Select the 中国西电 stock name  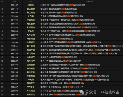(31, 20)
